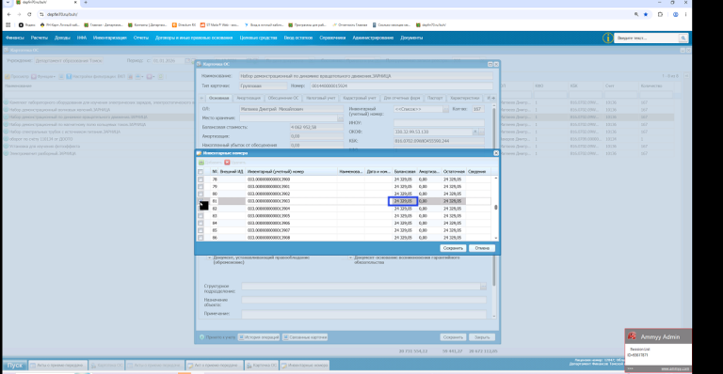Click the inventory table vertical scrollbar
Image resolution: width=723 pixels, height=374 pixels.
pos(496,208)
